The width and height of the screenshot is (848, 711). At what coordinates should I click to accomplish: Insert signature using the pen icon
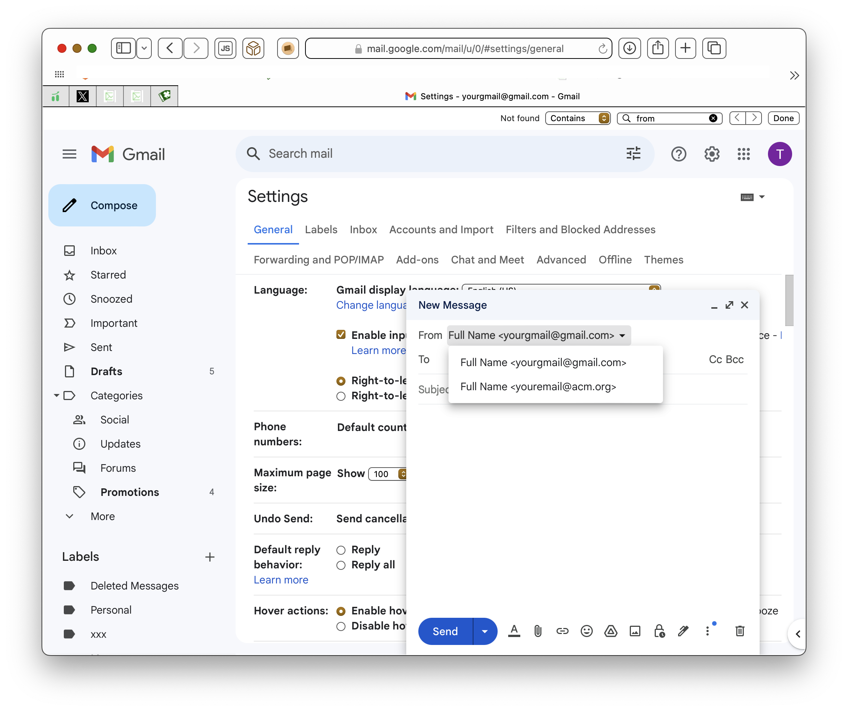click(x=683, y=631)
